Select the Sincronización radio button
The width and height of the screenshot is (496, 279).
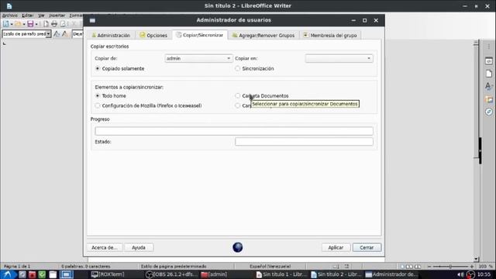click(238, 68)
